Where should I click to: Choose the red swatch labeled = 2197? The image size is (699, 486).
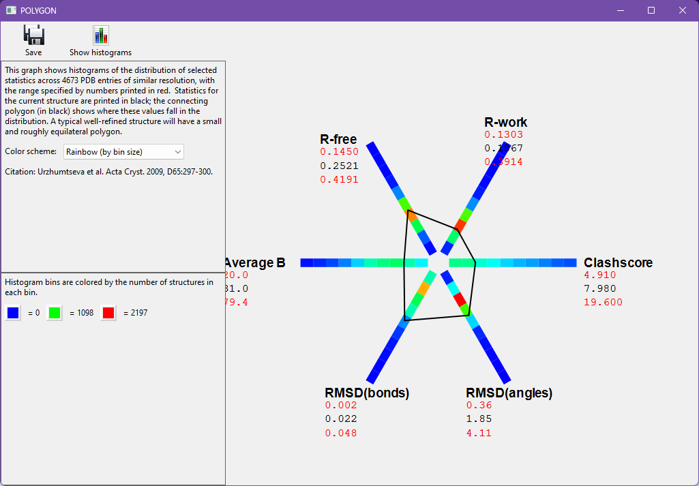pyautogui.click(x=108, y=313)
